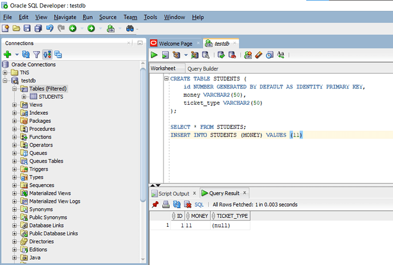Click the Explain Plan icon
This screenshot has width=393, height=265.
[177, 55]
